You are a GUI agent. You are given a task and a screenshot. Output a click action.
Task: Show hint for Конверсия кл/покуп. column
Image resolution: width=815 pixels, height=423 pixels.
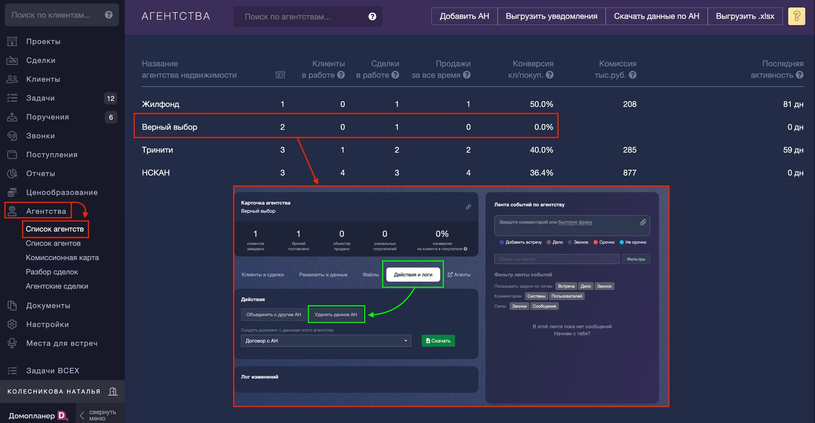(x=550, y=75)
